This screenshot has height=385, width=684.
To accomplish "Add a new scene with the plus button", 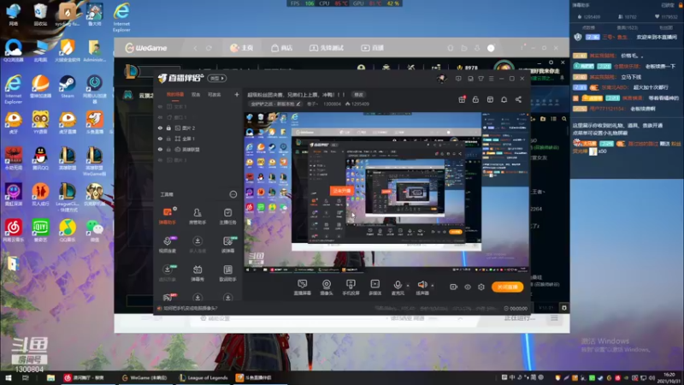I will pyautogui.click(x=237, y=94).
